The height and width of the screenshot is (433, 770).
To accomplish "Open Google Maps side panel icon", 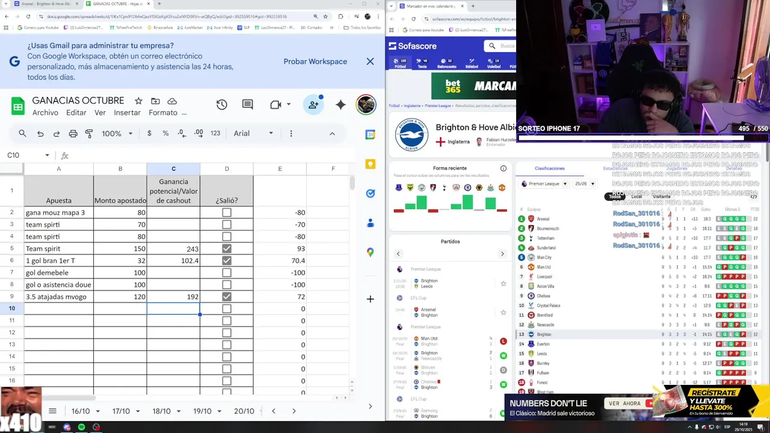I will point(371,253).
